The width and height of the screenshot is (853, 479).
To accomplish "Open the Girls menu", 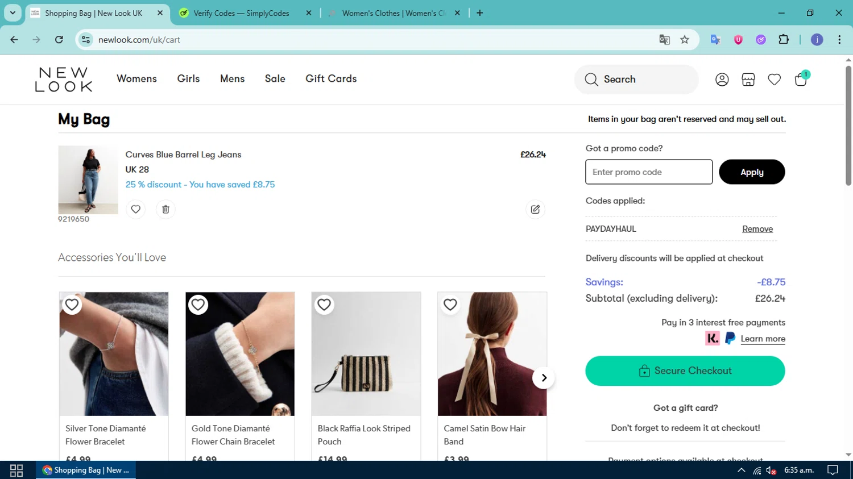I will click(x=188, y=79).
